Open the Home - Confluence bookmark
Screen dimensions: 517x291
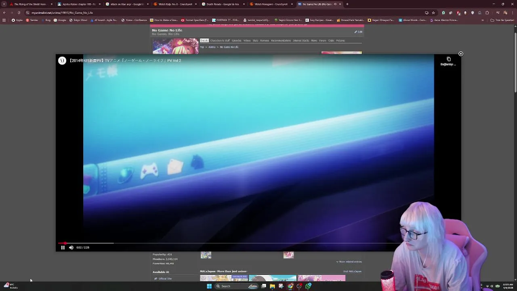(x=134, y=20)
